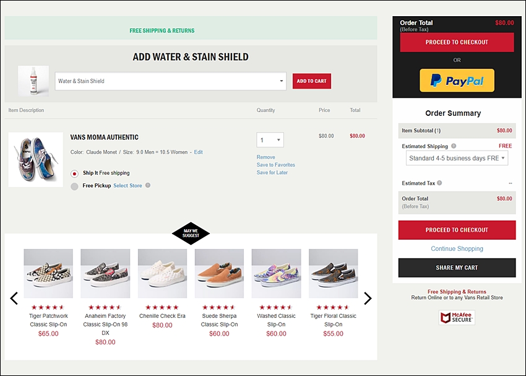Open the Suede Sherpa Classic Slip-On image
526x376 pixels.
[220, 273]
